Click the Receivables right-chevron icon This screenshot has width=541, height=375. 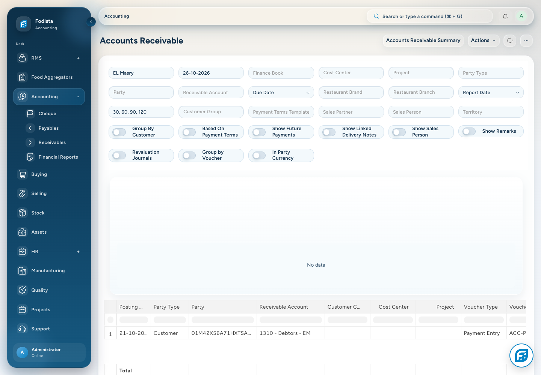click(x=30, y=142)
